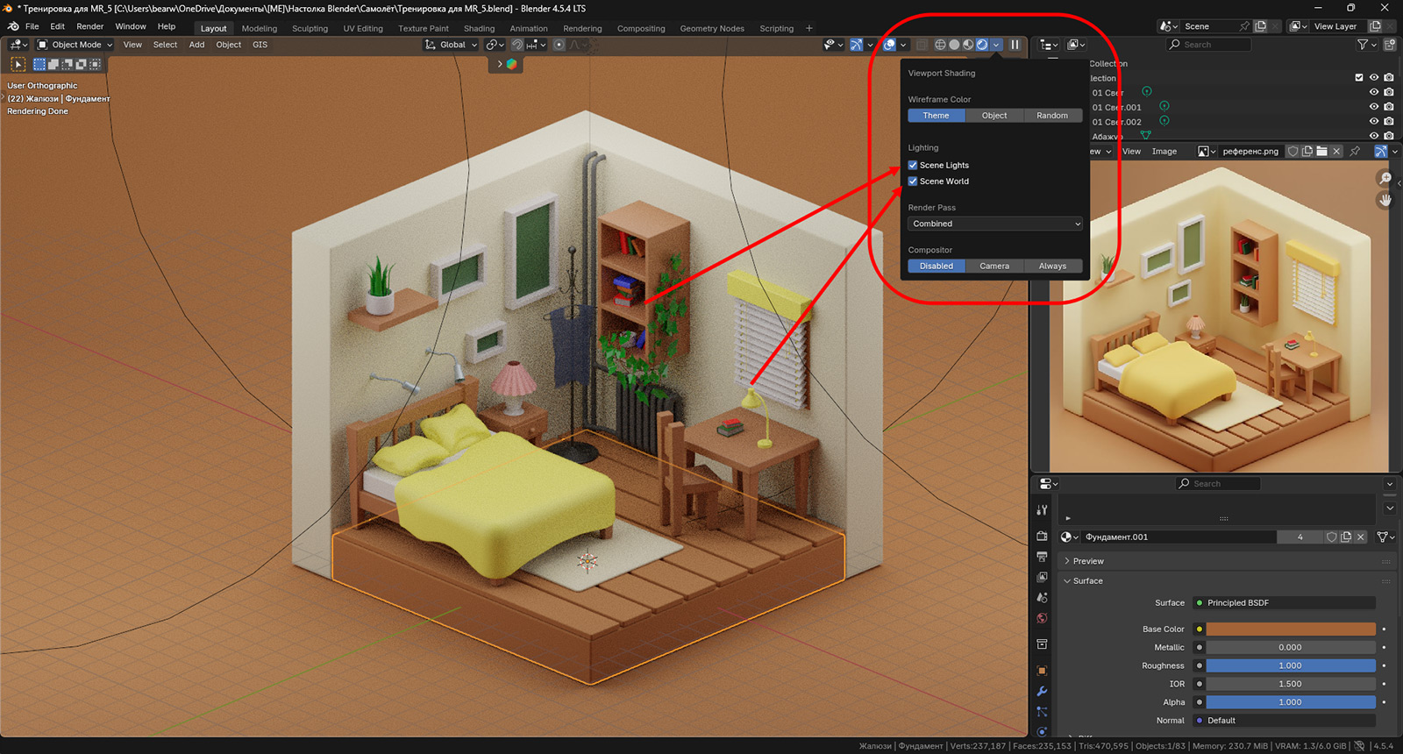Select solid viewport shading icon
Image resolution: width=1403 pixels, height=754 pixels.
(954, 45)
